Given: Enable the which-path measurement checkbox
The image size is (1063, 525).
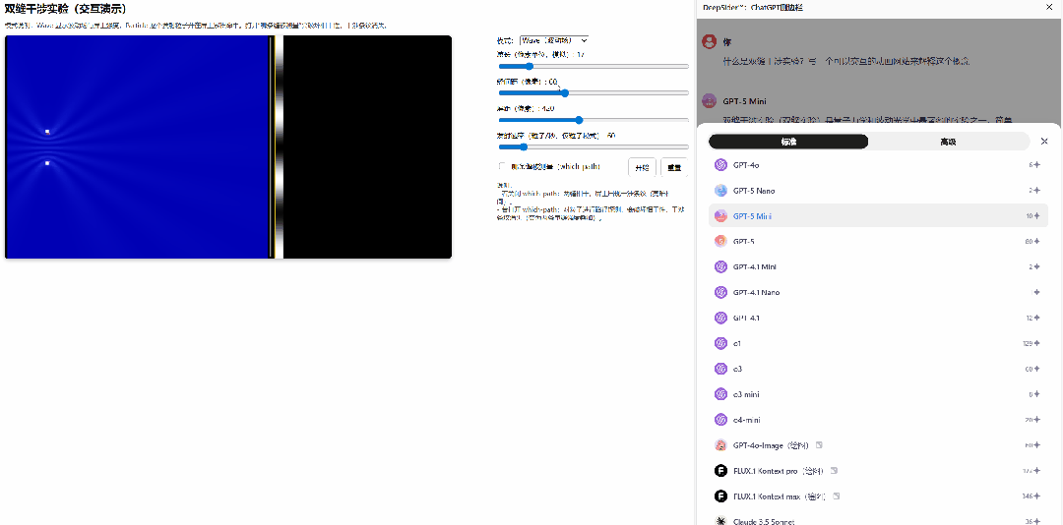Looking at the screenshot, I should (x=502, y=166).
